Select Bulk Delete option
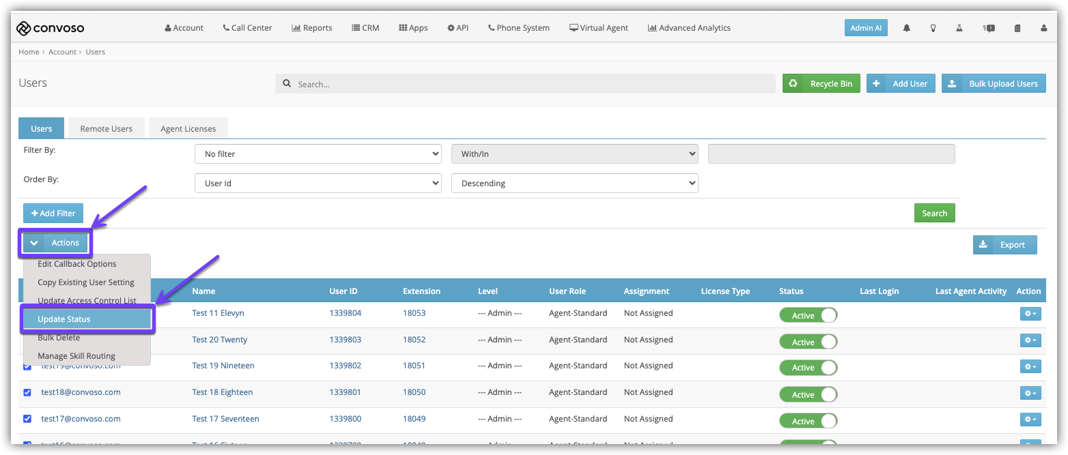Screen dimensions: 1068x455 87,338
